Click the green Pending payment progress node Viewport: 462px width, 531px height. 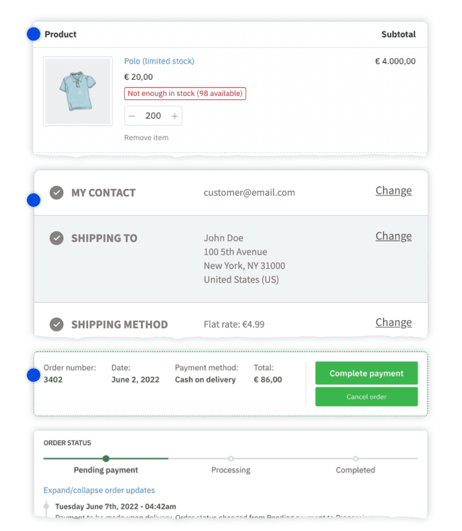pos(106,459)
